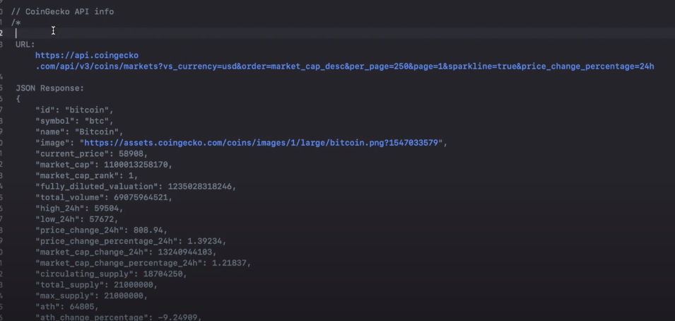Click the URL continuation line starting with .com/api/v3

344,66
